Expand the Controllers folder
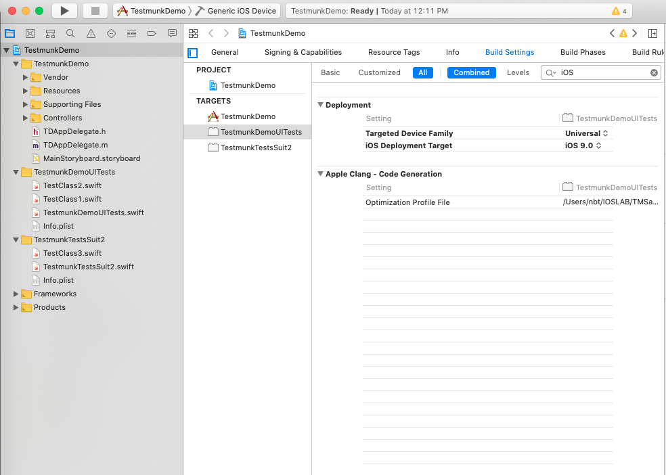The width and height of the screenshot is (666, 475). pos(25,118)
